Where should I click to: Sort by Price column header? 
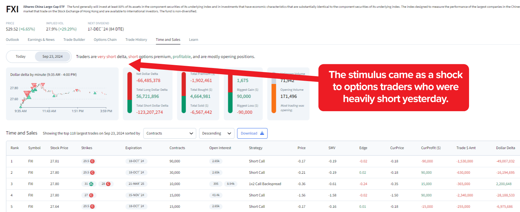pyautogui.click(x=302, y=148)
